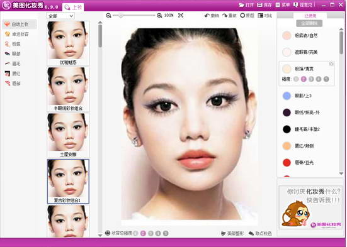The image size is (347, 247).
Task: Click the partially visible fifth preset thumbnail
Action: pos(68,221)
